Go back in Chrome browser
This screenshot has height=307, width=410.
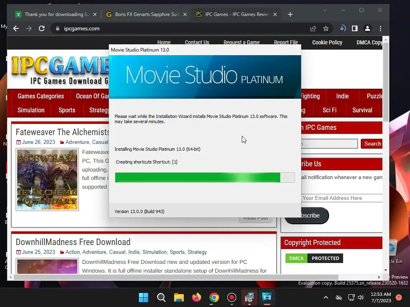point(16,28)
